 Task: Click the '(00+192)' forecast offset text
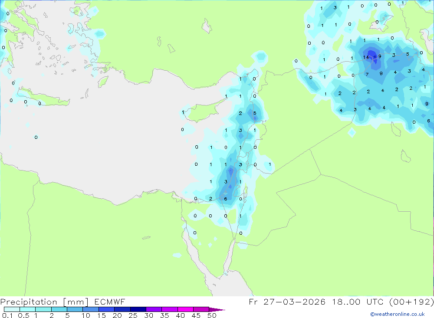click(411, 302)
